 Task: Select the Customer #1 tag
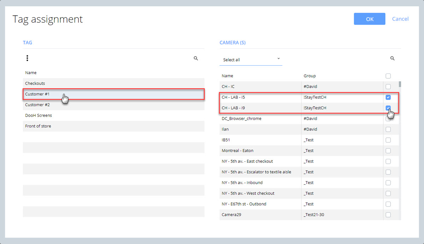114,94
